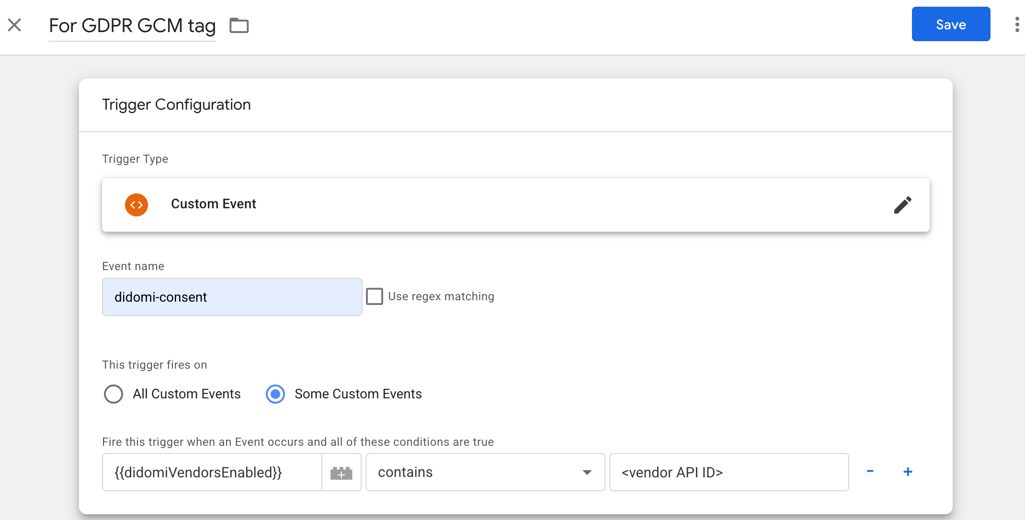Viewport: 1025px width, 520px height.
Task: Click the Save button
Action: pos(951,24)
